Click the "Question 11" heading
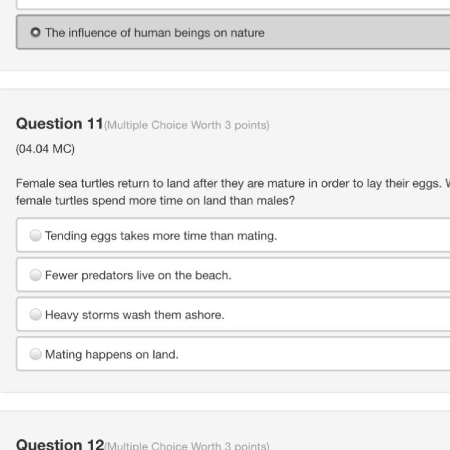Viewport: 450px width, 450px height. pos(59,124)
